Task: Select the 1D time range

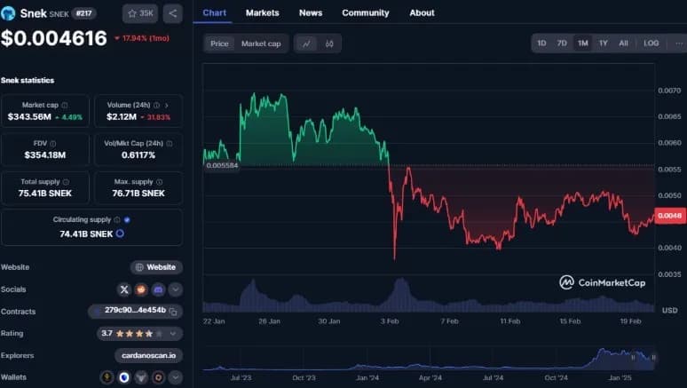Action: pyautogui.click(x=541, y=44)
